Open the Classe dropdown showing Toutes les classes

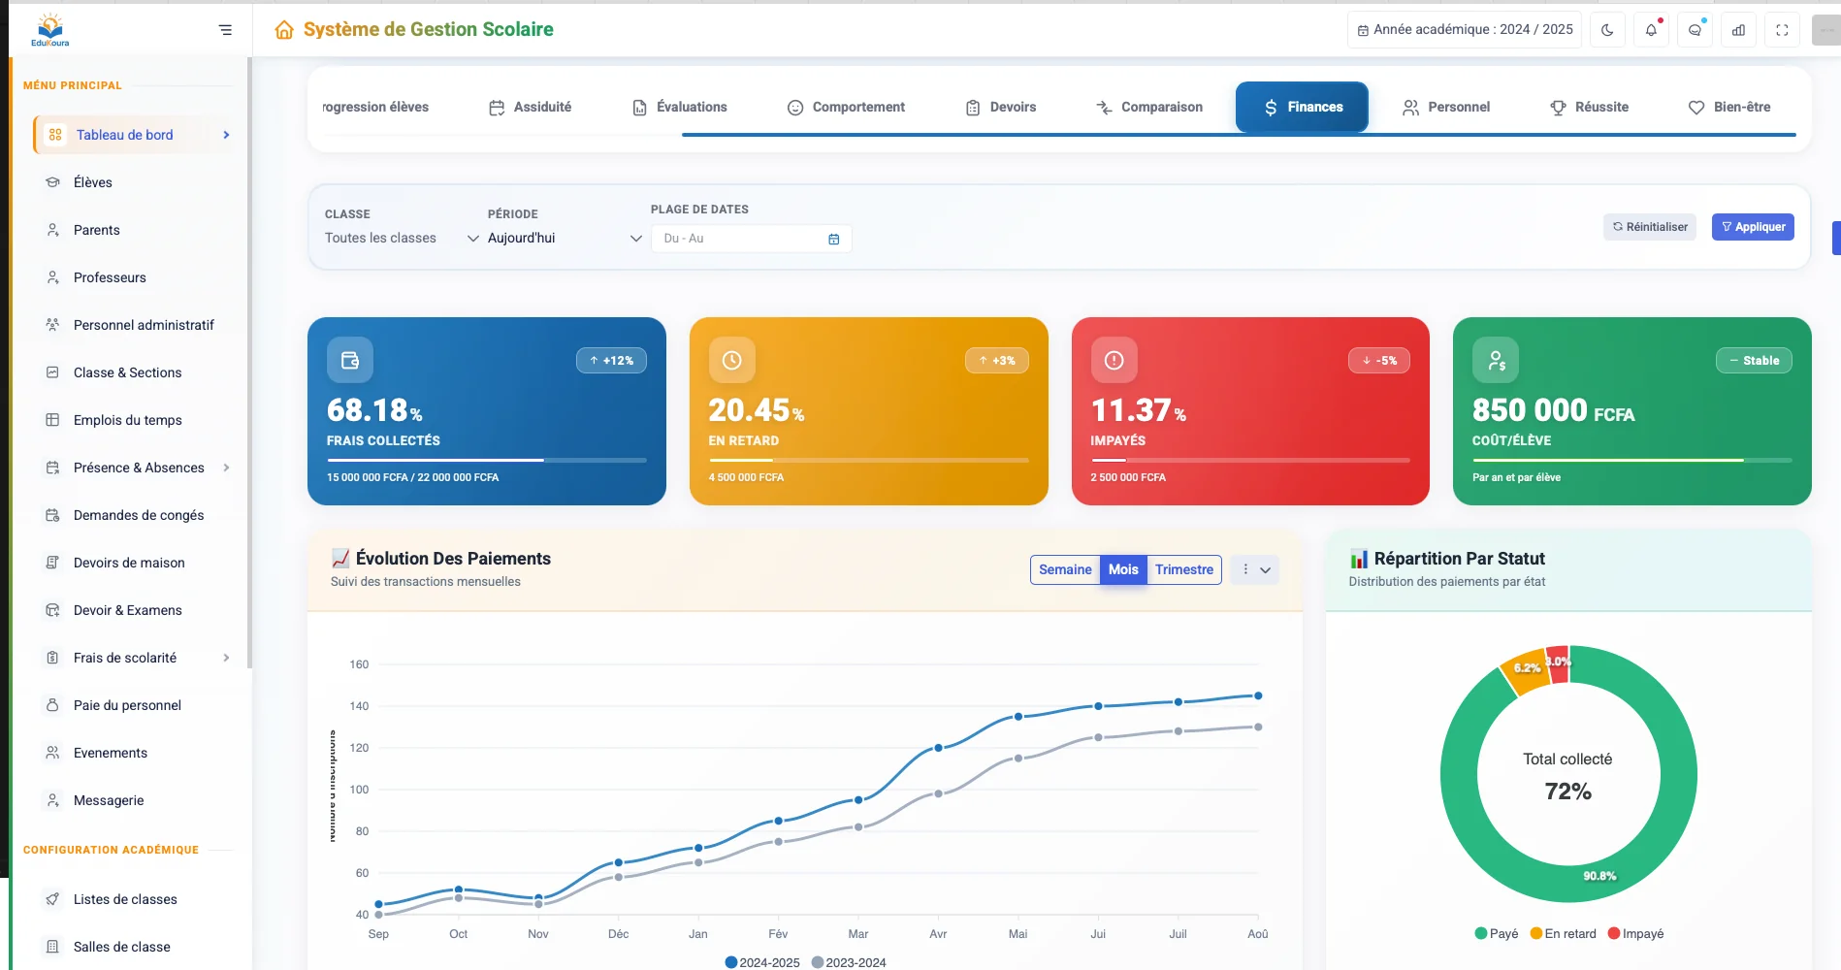click(x=402, y=239)
